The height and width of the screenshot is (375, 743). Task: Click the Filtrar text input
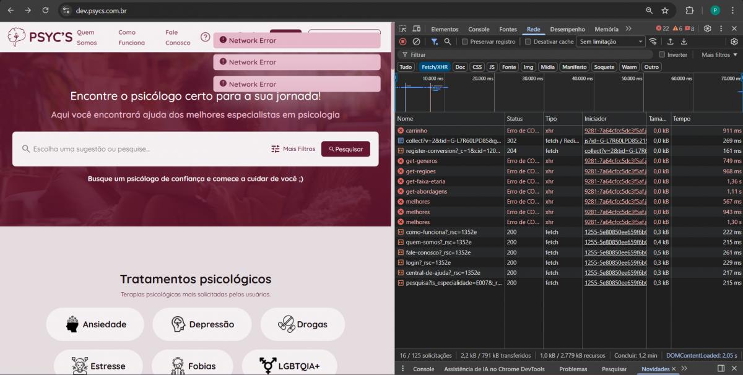[x=526, y=54]
